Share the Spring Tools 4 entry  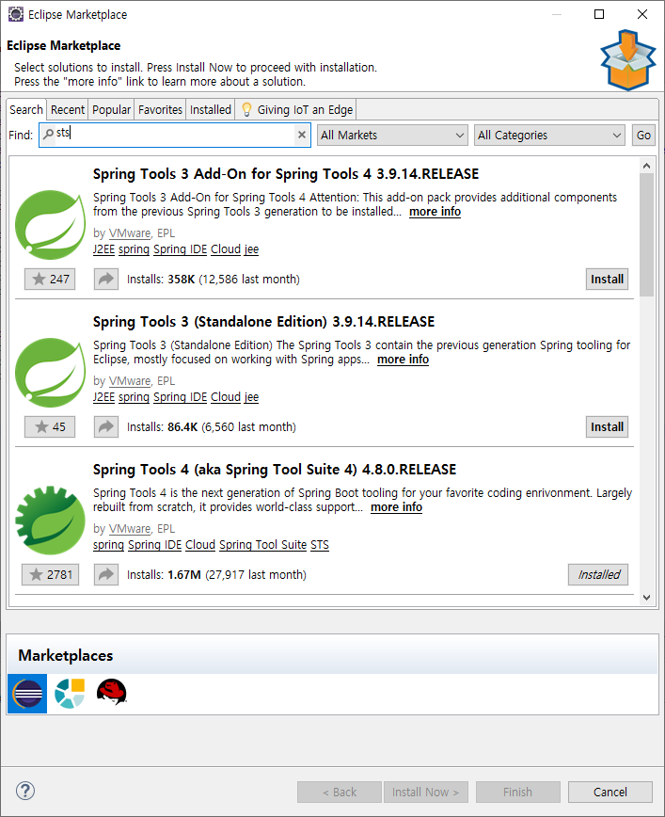click(106, 574)
